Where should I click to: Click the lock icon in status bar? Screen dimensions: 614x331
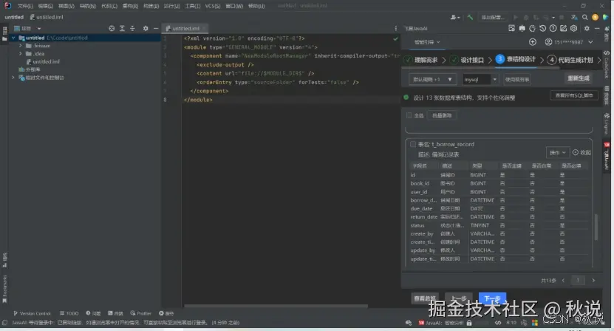469,323
